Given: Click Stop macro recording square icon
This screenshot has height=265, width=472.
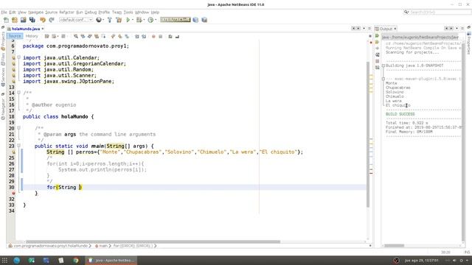Looking at the screenshot, I should 161,36.
